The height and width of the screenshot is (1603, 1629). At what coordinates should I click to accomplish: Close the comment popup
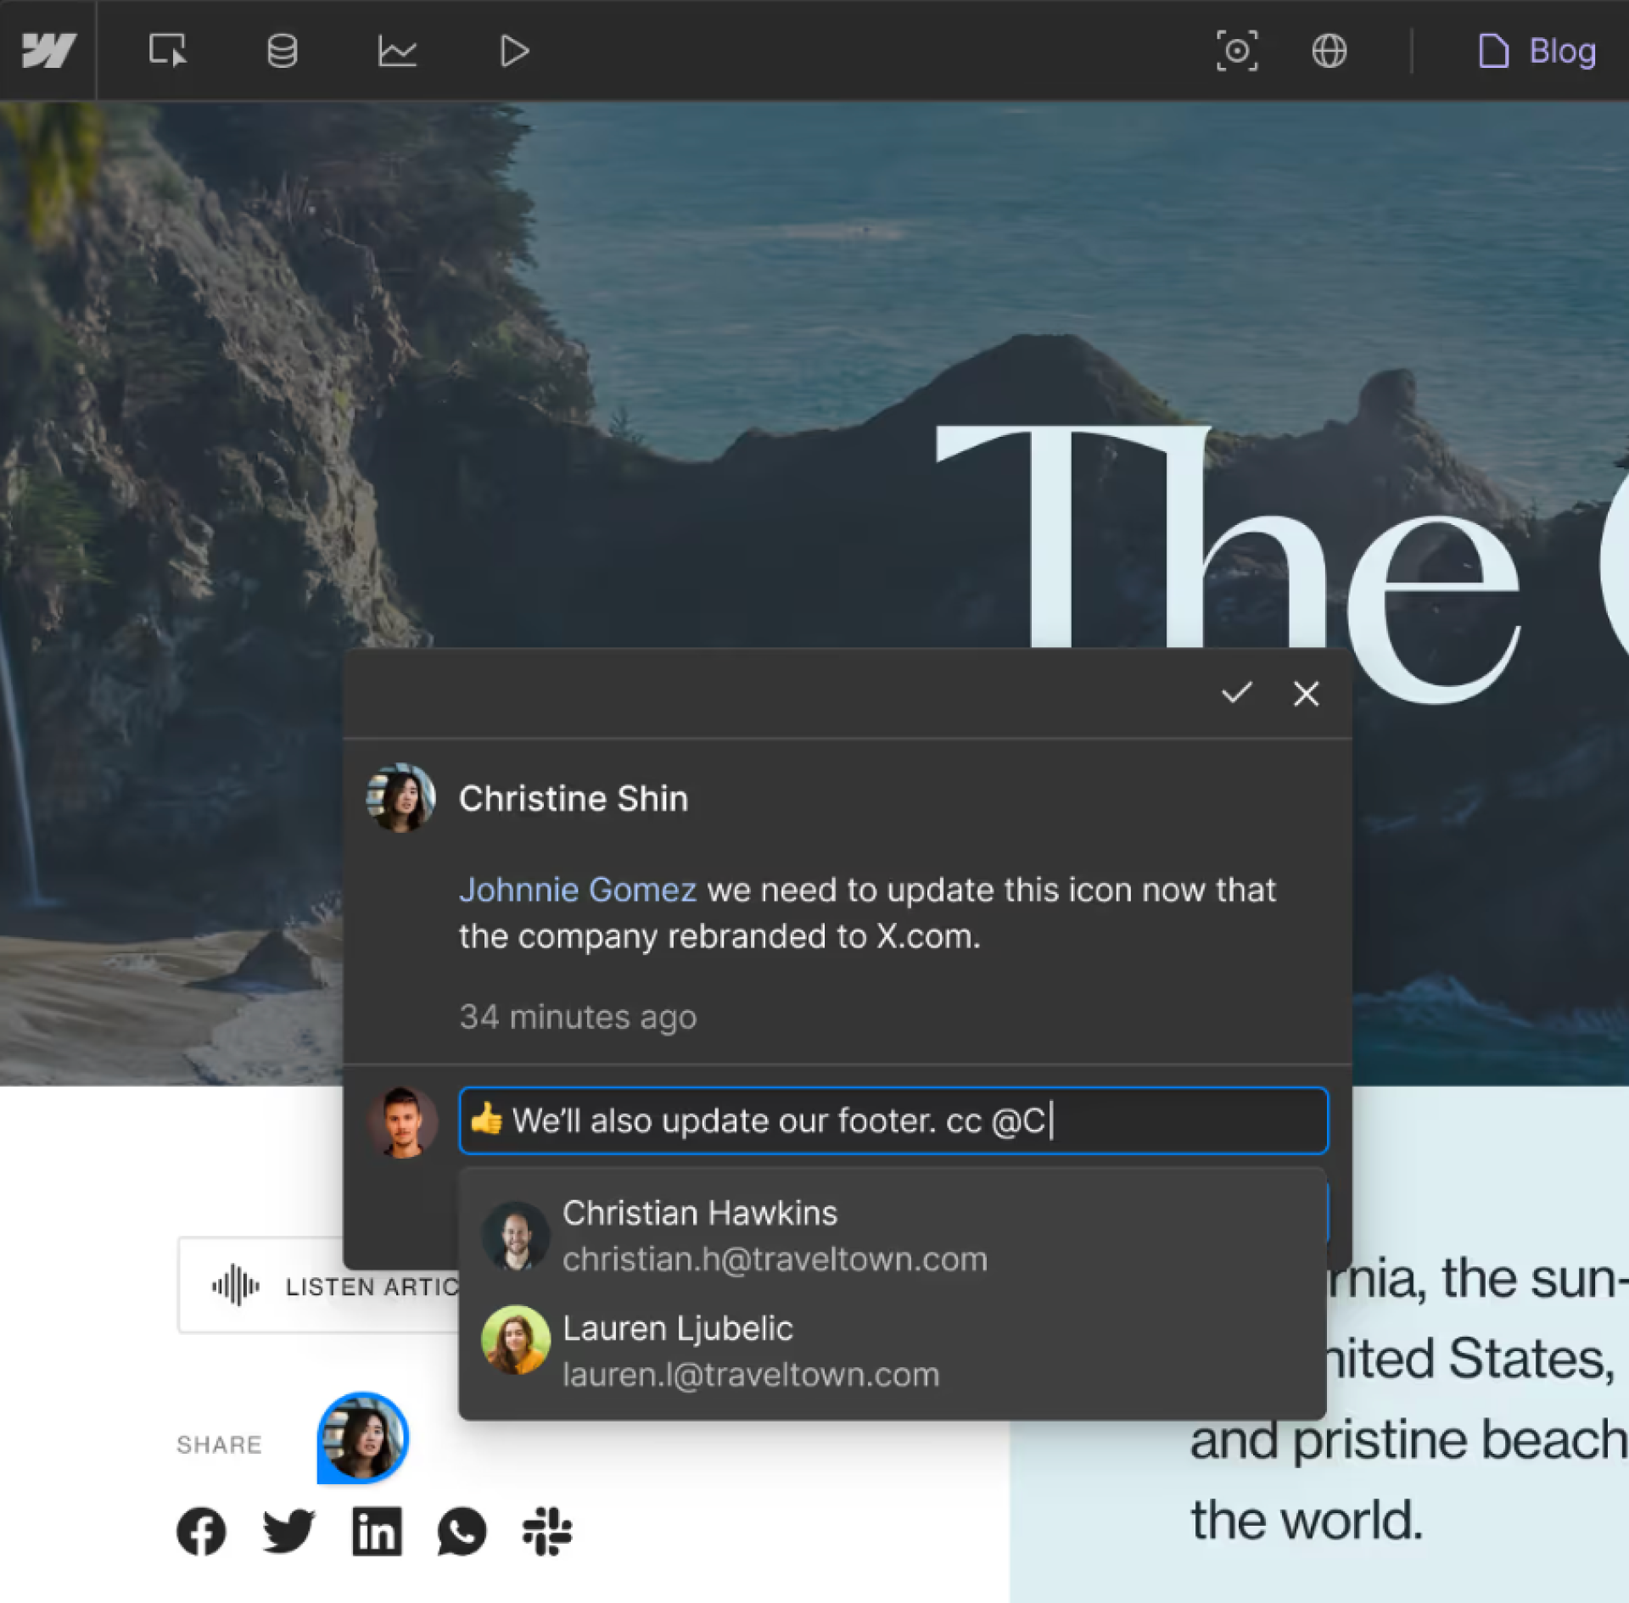[x=1306, y=693]
